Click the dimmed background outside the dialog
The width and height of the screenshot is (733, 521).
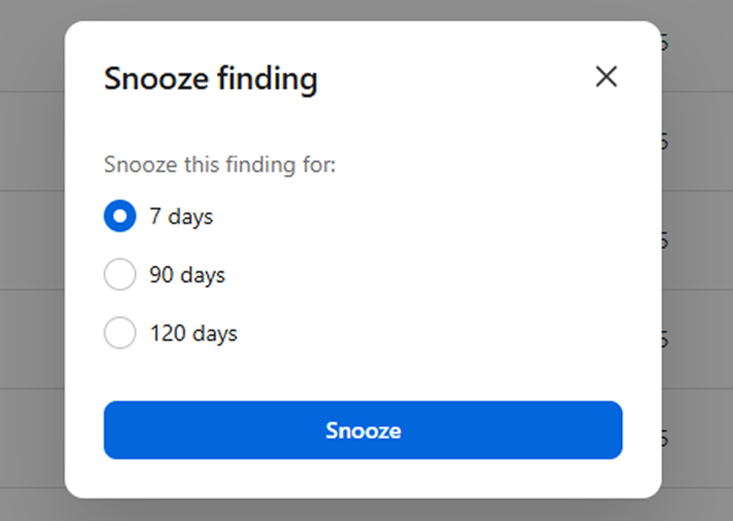(x=32, y=260)
